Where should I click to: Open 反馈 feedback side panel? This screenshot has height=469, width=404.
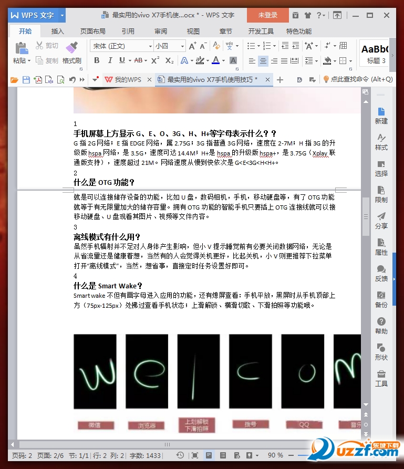[381, 274]
